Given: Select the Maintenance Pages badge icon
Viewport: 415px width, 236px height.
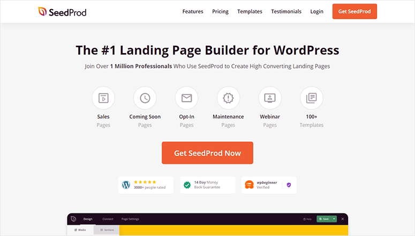Looking at the screenshot, I should (228, 98).
